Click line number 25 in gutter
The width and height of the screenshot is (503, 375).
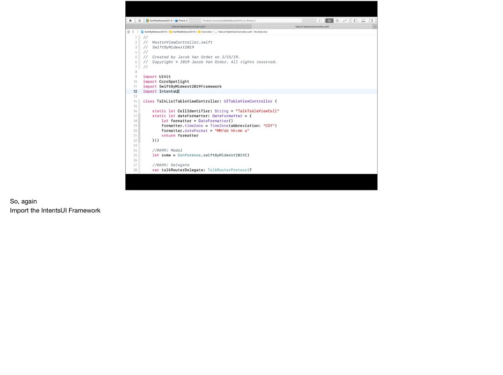coord(136,155)
